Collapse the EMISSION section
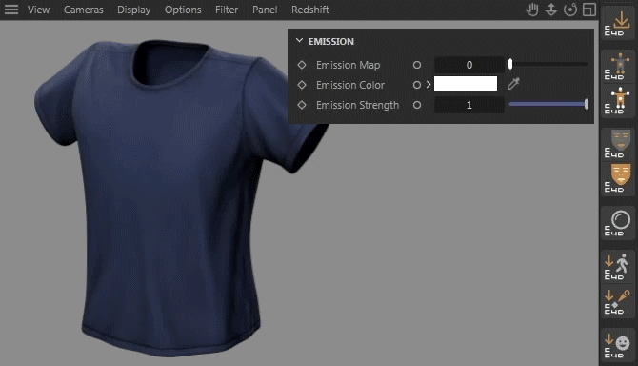This screenshot has width=638, height=366. click(299, 41)
